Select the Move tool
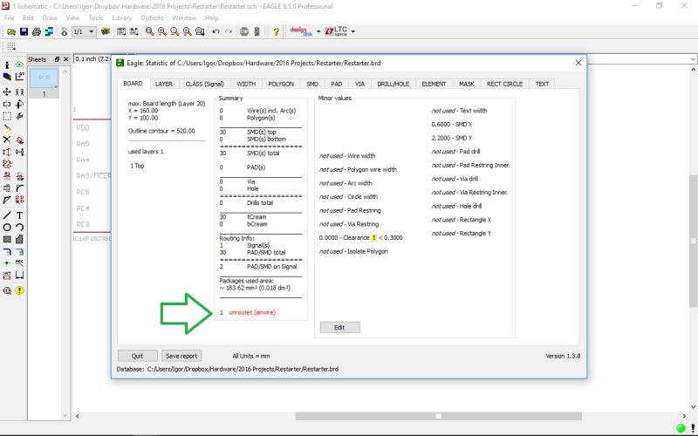The image size is (698, 436). 7,92
